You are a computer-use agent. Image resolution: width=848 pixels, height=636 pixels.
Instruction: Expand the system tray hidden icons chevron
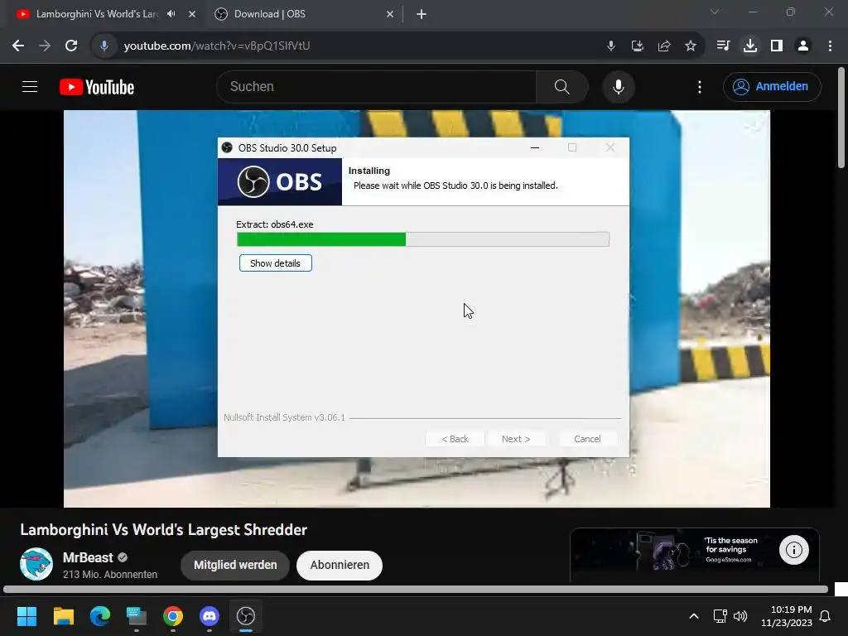pos(694,616)
